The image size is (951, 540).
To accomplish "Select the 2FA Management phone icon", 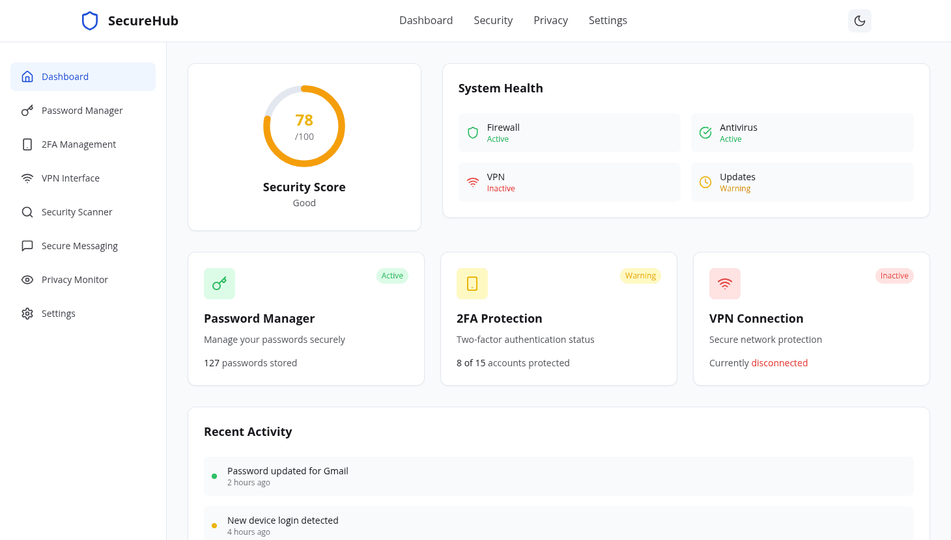I will (27, 144).
